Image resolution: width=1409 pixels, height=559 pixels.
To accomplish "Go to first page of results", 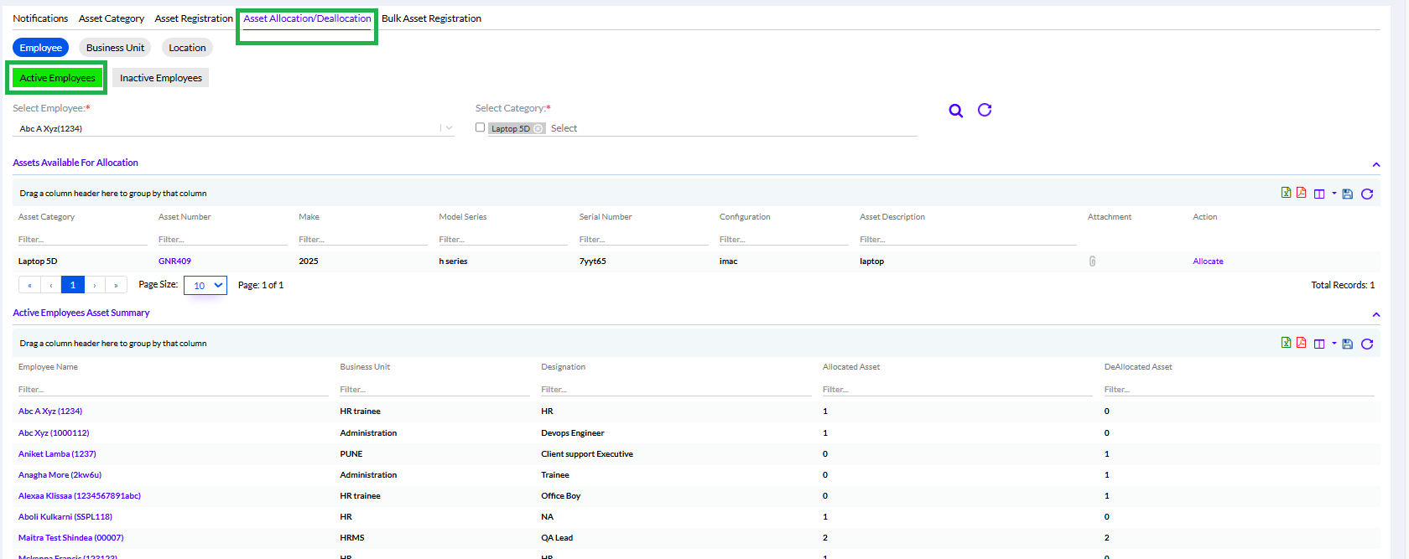I will click(x=29, y=285).
